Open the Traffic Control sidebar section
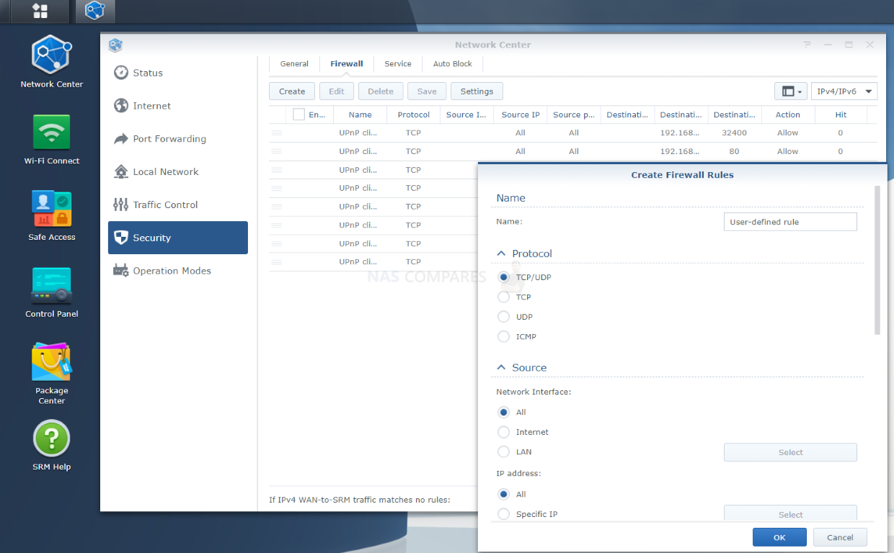 click(177, 204)
